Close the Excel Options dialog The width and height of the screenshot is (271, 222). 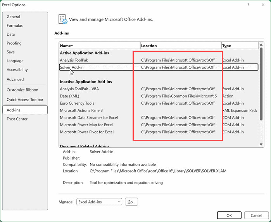pyautogui.click(x=263, y=5)
